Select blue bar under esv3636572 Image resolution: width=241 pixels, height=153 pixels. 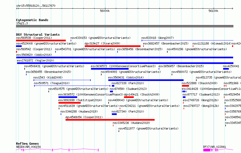point(68,97)
